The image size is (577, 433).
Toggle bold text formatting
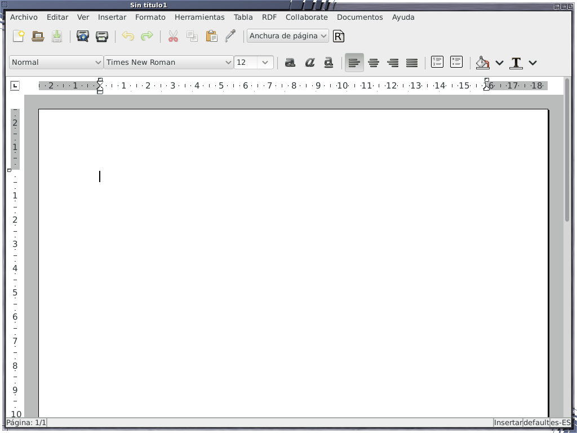point(290,63)
